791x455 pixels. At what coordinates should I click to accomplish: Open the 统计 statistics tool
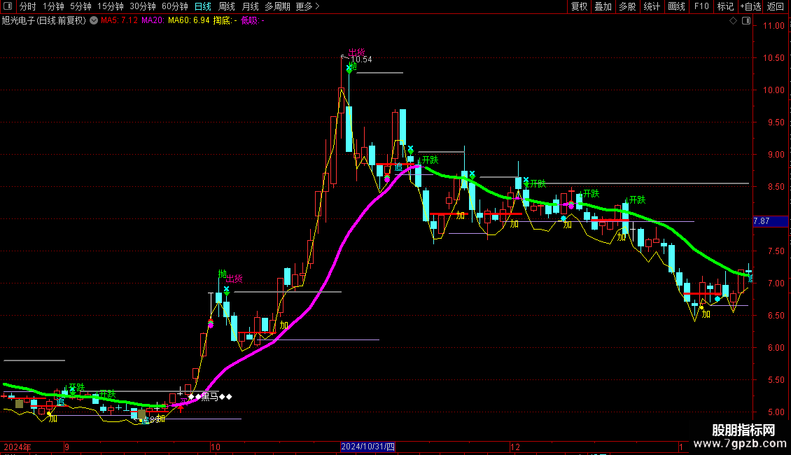(652, 6)
